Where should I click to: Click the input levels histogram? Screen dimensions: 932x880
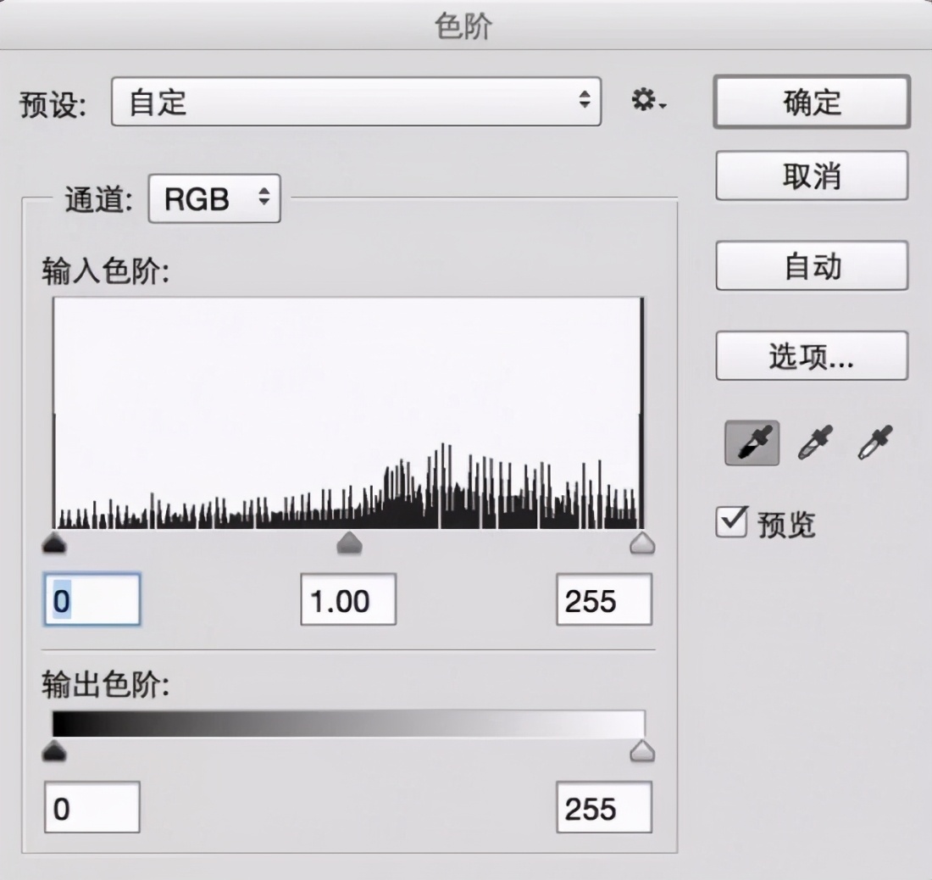click(348, 413)
